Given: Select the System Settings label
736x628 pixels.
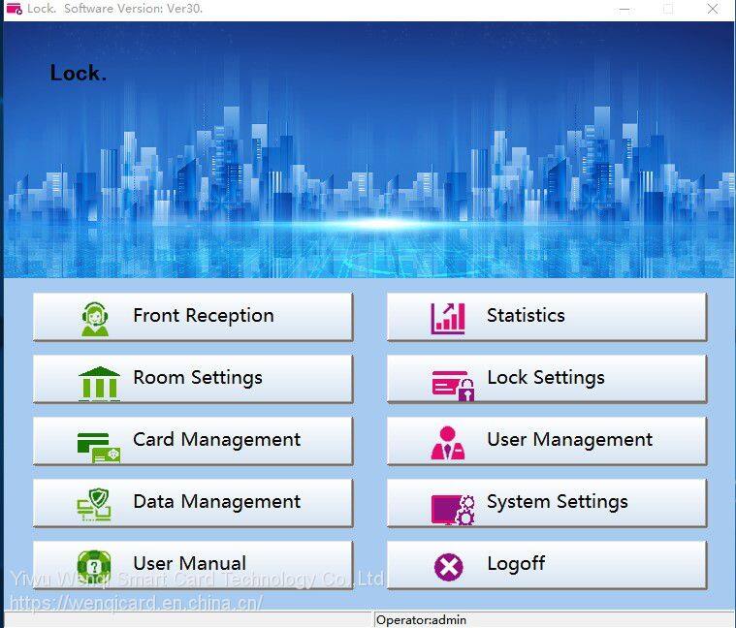Looking at the screenshot, I should (x=557, y=502).
